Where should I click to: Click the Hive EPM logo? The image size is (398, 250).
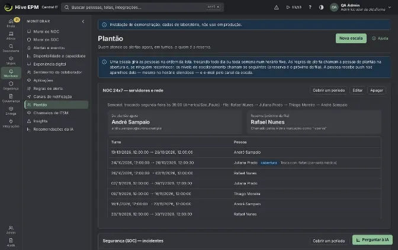coord(8,7)
